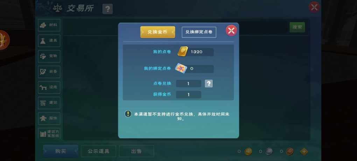
Task: Tap the orange plus add-currency icon
Action: [304, 152]
